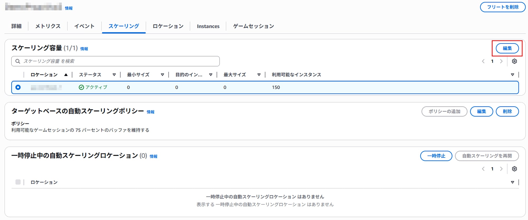
Task: Open the ゲームセッション tab
Action: click(253, 26)
